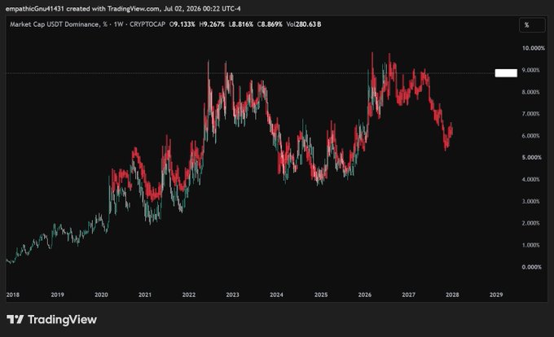554x337 pixels.
Task: Click the 0.000% price axis label
Action: (x=532, y=267)
